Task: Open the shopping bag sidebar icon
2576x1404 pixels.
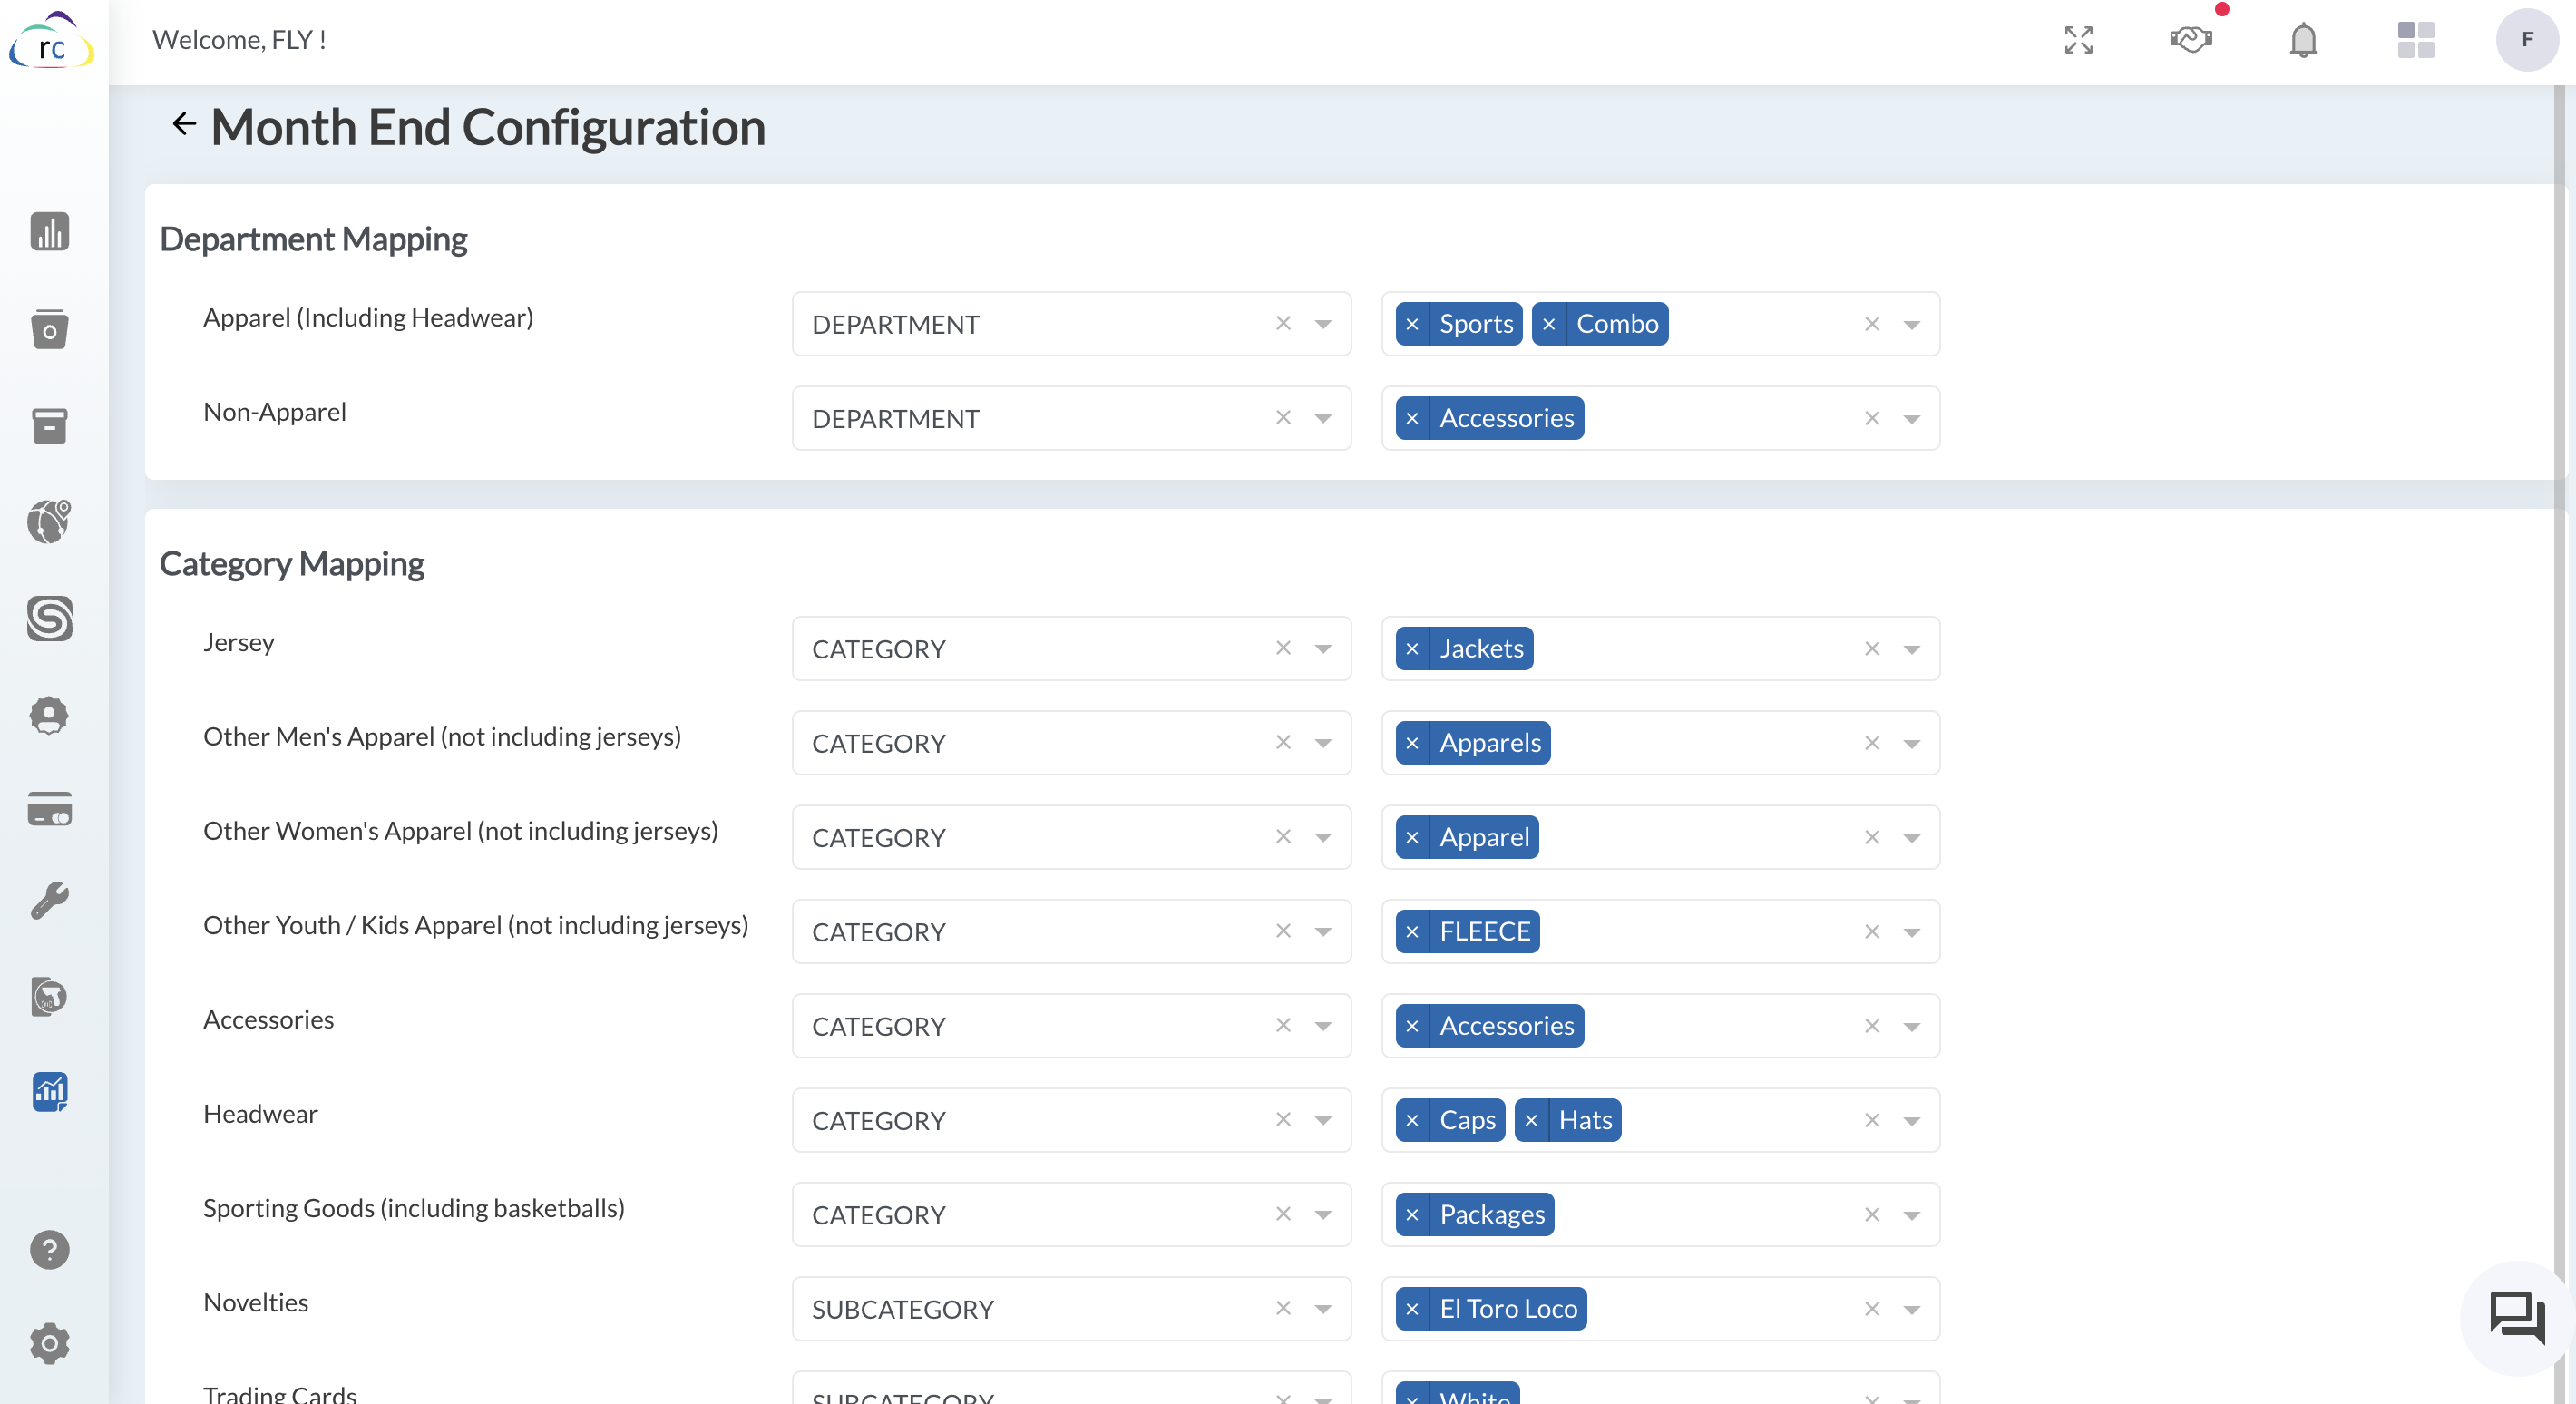Action: tap(49, 328)
